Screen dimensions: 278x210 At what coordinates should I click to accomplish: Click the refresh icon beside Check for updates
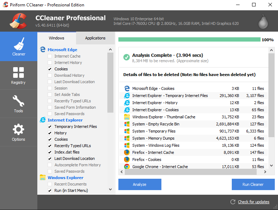233,202
